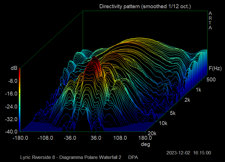
Task: Click the -32.0 dB axis value
Action: [x=11, y=119]
